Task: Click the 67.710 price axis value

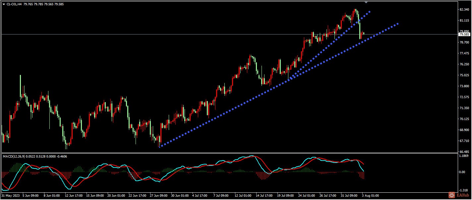Action: (x=464, y=141)
